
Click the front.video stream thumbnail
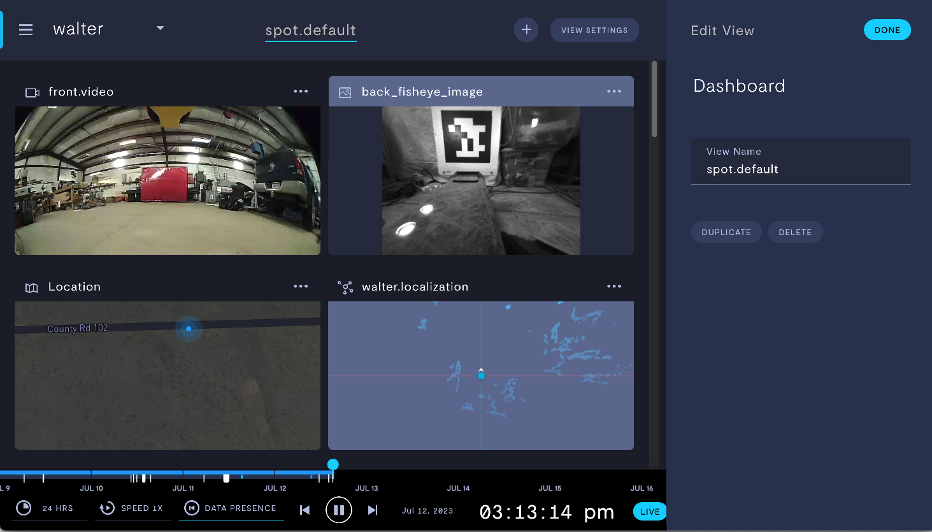168,180
